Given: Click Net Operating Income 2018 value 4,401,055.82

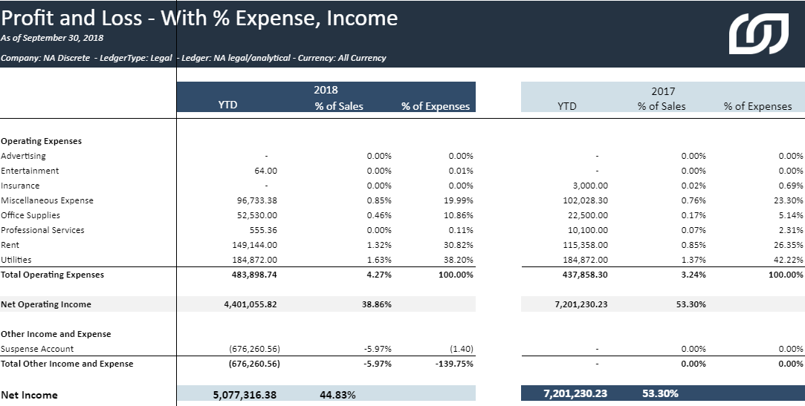Looking at the screenshot, I should pos(250,304).
